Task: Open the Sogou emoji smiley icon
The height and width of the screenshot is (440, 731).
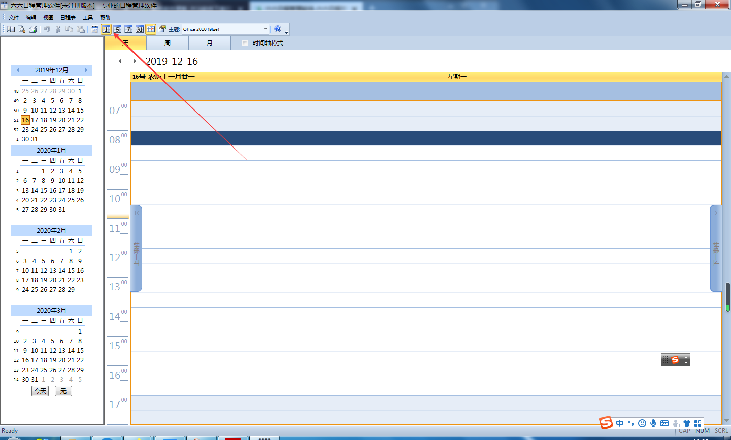Action: pos(642,423)
